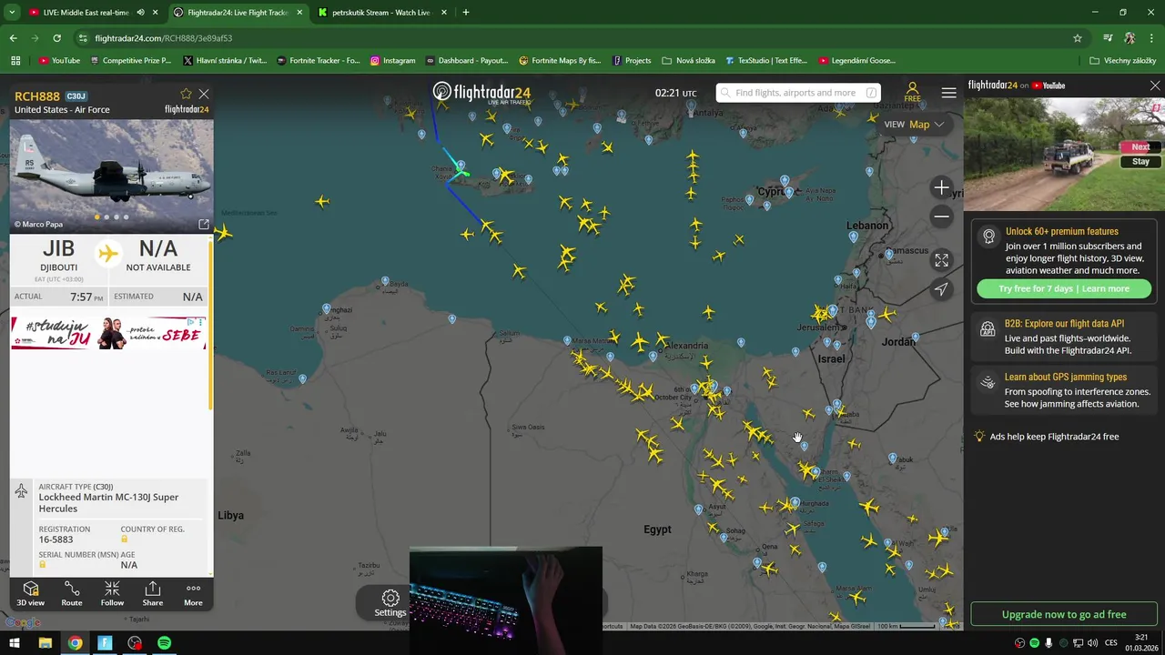Open B2B flight data API link
1165x655 pixels.
1064,323
